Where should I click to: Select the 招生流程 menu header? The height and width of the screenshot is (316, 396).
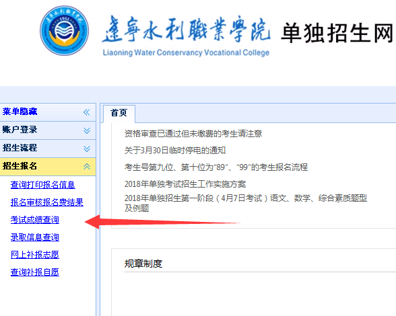48,149
